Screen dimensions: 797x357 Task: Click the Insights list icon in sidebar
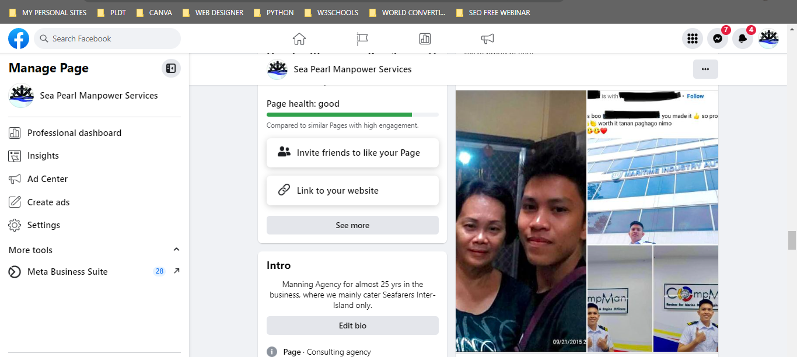click(15, 156)
